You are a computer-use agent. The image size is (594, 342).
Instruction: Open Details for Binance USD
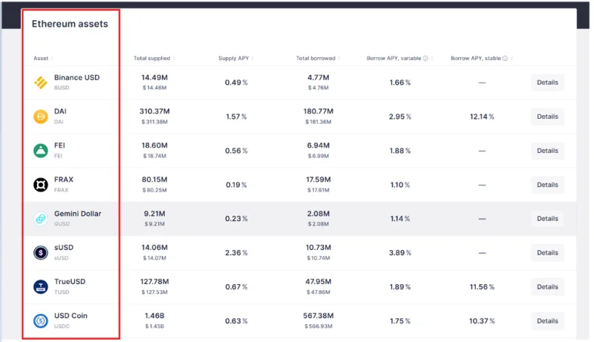click(547, 82)
